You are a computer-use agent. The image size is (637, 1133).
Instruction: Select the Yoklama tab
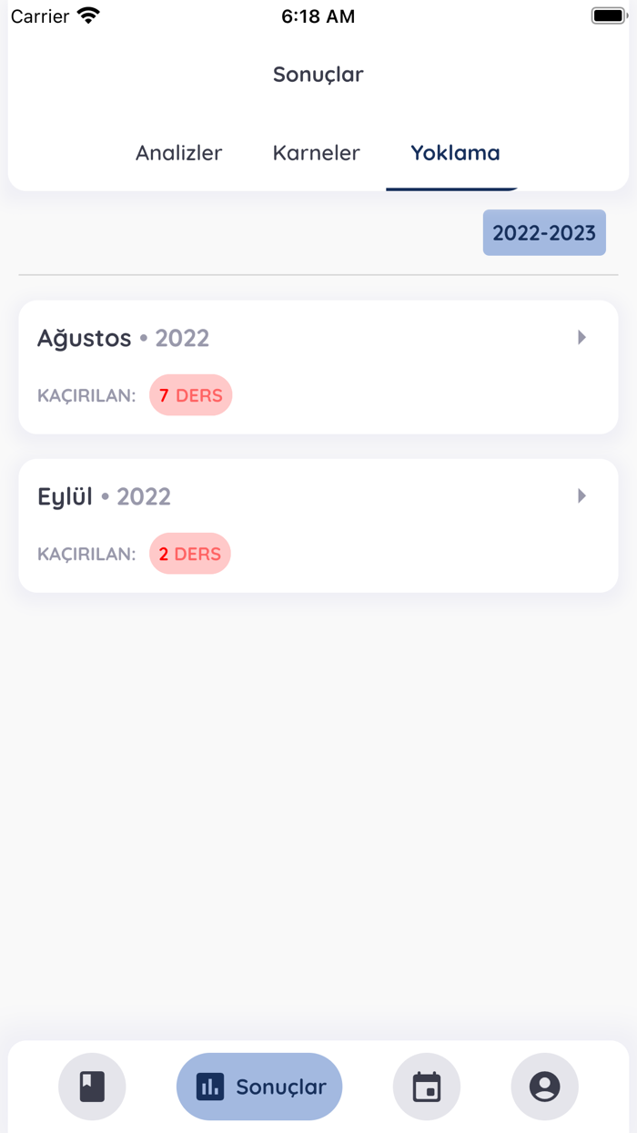[453, 153]
